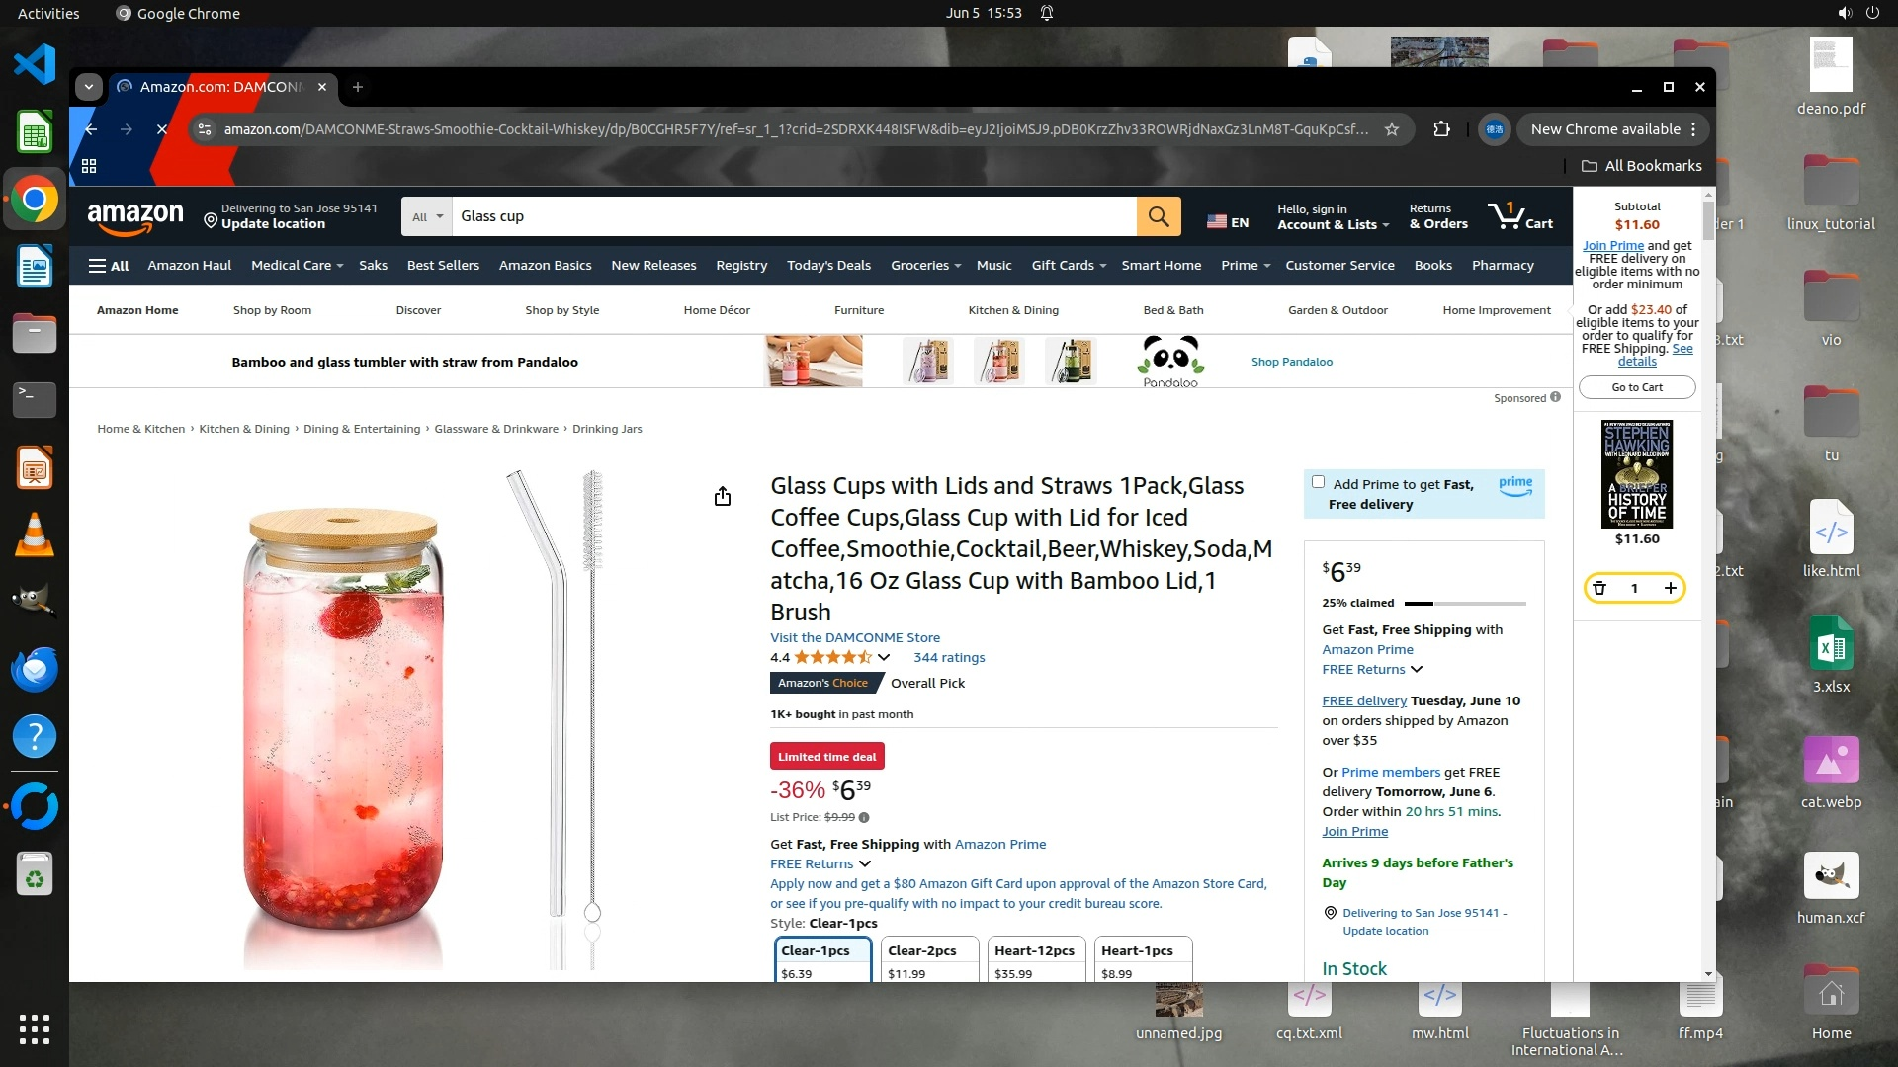Click the Glass cup search field
This screenshot has width=1898, height=1067.
click(791, 216)
